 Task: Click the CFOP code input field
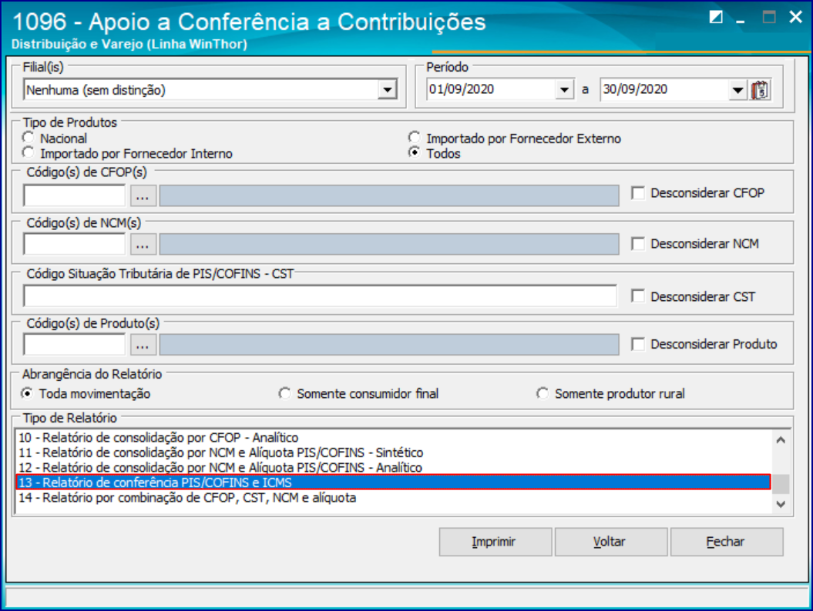click(75, 195)
